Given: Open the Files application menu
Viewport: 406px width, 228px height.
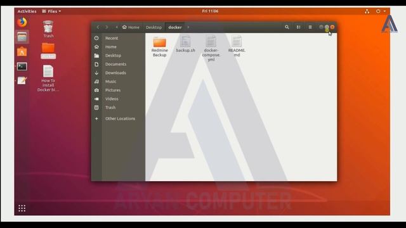Looking at the screenshot, I should (51, 11).
